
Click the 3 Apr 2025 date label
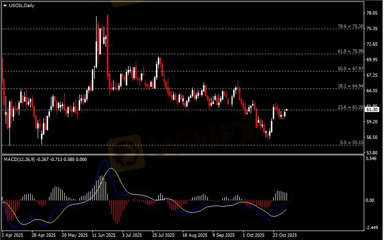(x=13, y=235)
